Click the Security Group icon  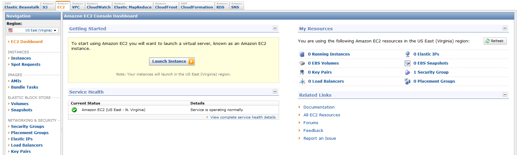pyautogui.click(x=407, y=72)
